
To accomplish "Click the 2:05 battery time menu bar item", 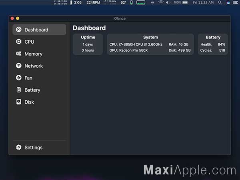I will click(x=76, y=2).
